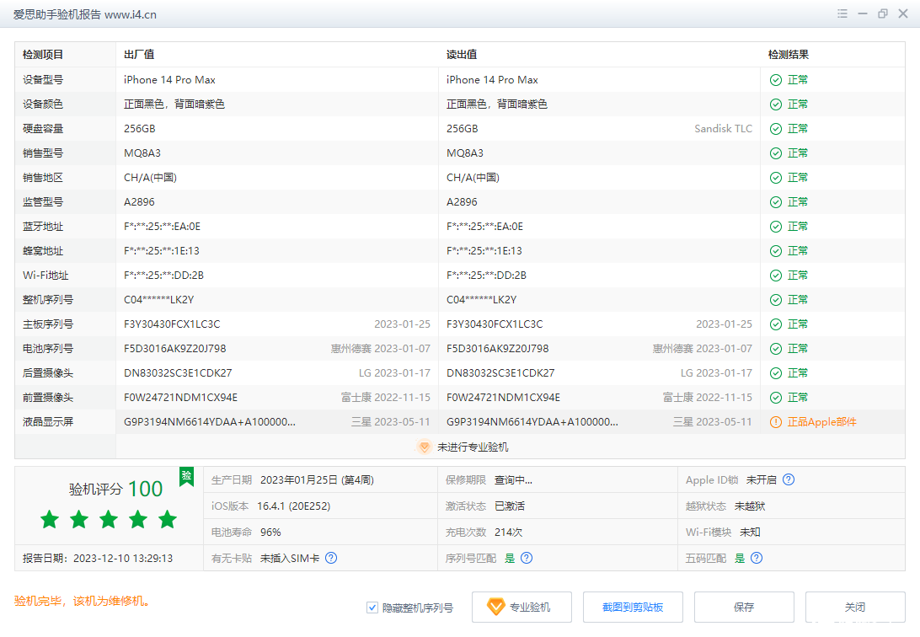Click the green check icon in 设备型号 row
Image resolution: width=920 pixels, height=637 pixels.
[776, 80]
